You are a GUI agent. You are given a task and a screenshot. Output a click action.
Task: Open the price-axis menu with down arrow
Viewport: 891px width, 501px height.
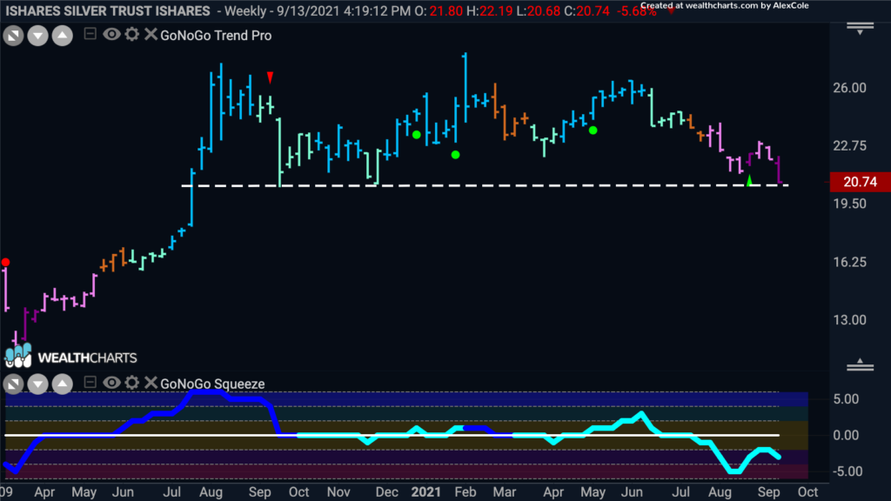pos(861,29)
